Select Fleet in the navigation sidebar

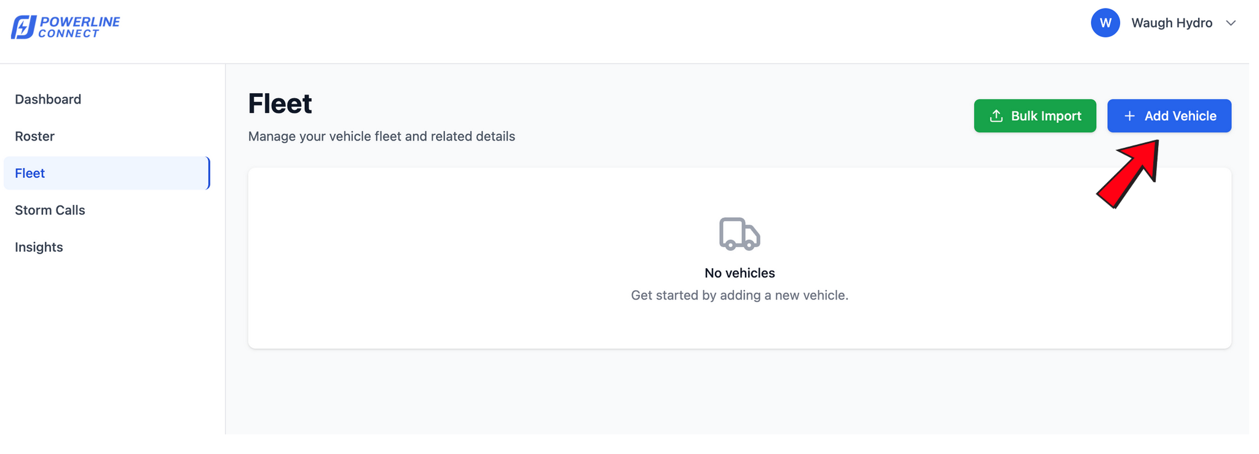coord(30,173)
